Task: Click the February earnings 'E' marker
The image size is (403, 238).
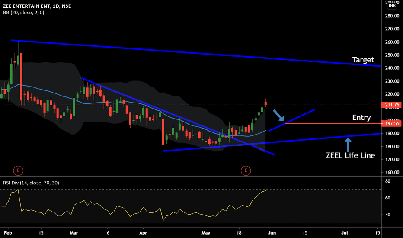Action: 18,170
